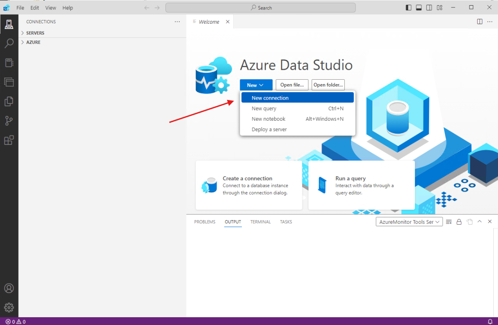Toggle the bottom panel layout icon

click(419, 8)
